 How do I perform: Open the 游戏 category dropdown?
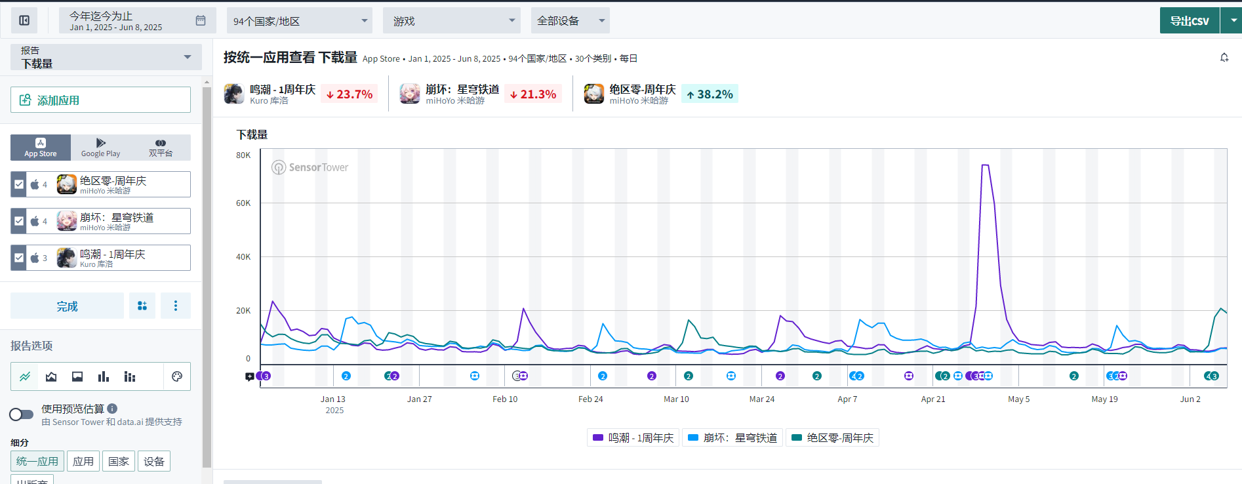(452, 20)
